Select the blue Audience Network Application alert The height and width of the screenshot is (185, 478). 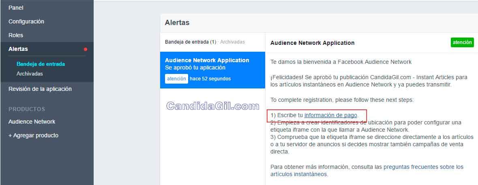pos(212,64)
